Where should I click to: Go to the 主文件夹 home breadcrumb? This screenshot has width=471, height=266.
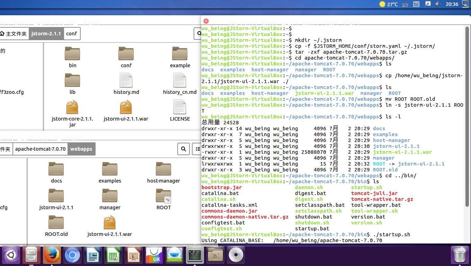pyautogui.click(x=14, y=34)
